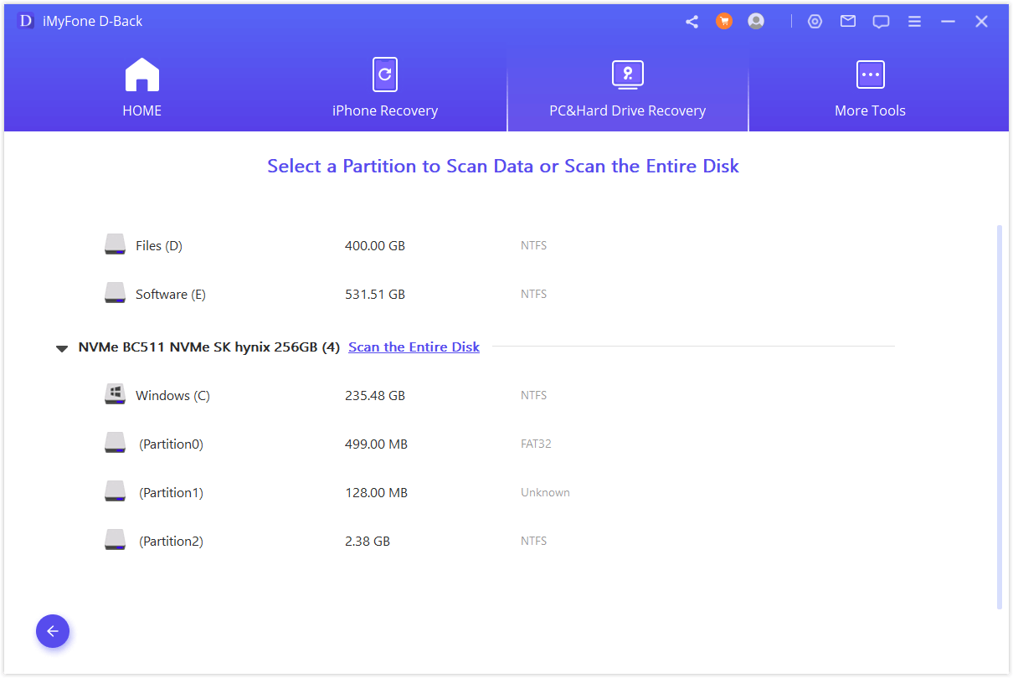Minimize the D-Back window
1013x678 pixels.
tap(948, 22)
